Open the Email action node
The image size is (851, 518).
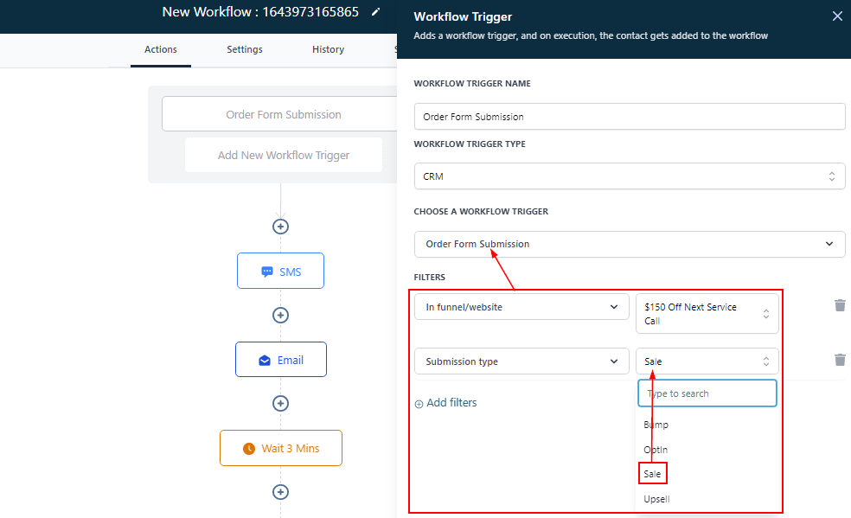tap(281, 359)
